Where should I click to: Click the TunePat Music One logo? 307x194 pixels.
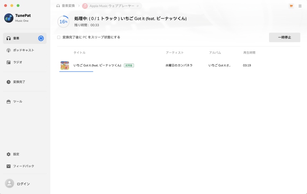[x=9, y=18]
